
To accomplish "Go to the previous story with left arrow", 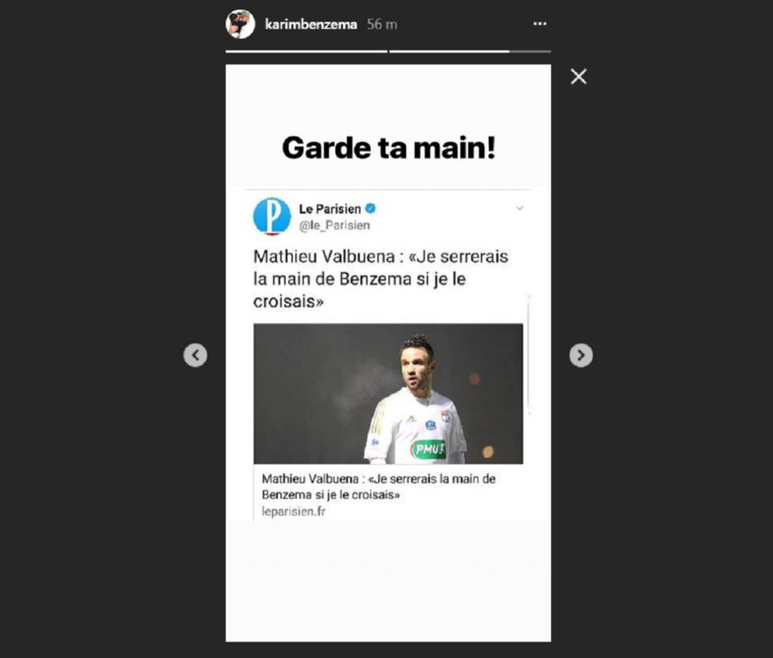I will [x=195, y=355].
